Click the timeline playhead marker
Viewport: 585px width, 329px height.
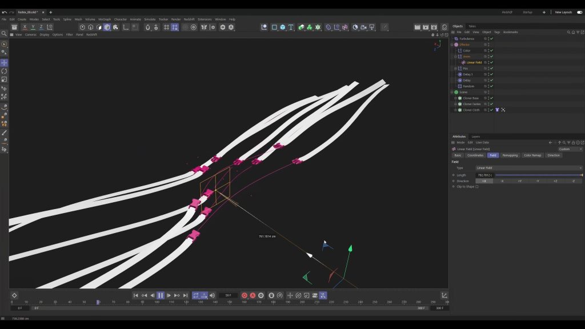pos(98,302)
